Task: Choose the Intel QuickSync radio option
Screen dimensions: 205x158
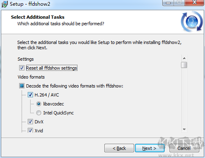Action: tap(39, 113)
